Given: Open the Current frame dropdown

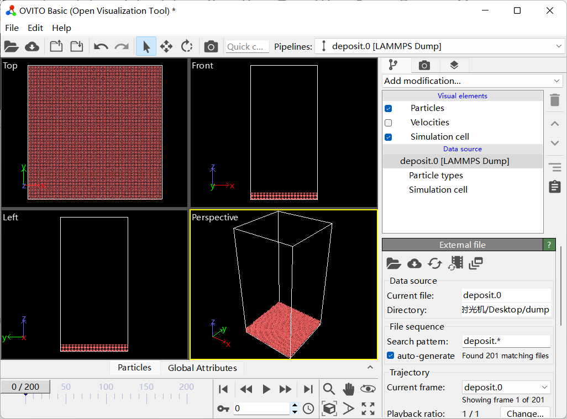Looking at the screenshot, I should [x=506, y=388].
